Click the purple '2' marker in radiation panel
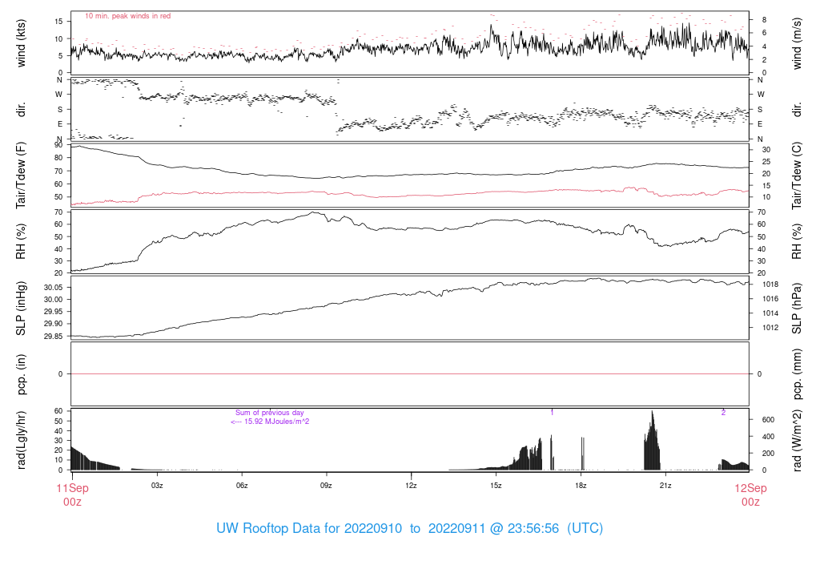 [x=723, y=413]
